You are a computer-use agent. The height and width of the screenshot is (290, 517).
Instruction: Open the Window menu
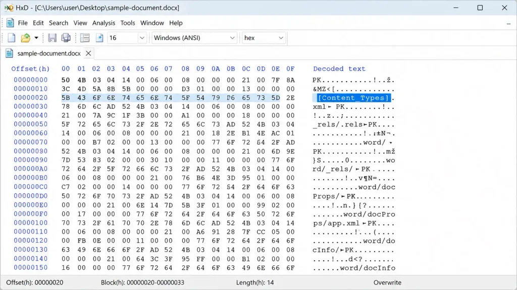[152, 23]
